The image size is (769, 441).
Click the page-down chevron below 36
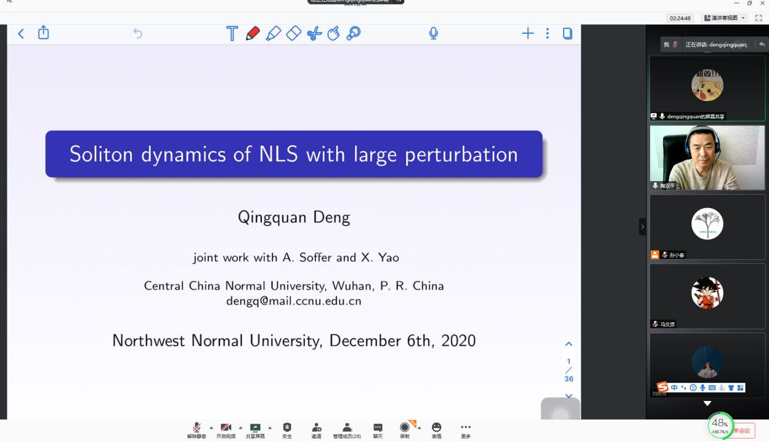[568, 396]
